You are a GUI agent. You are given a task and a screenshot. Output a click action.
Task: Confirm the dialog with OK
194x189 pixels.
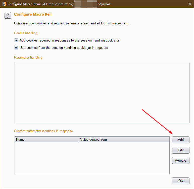click(x=180, y=181)
